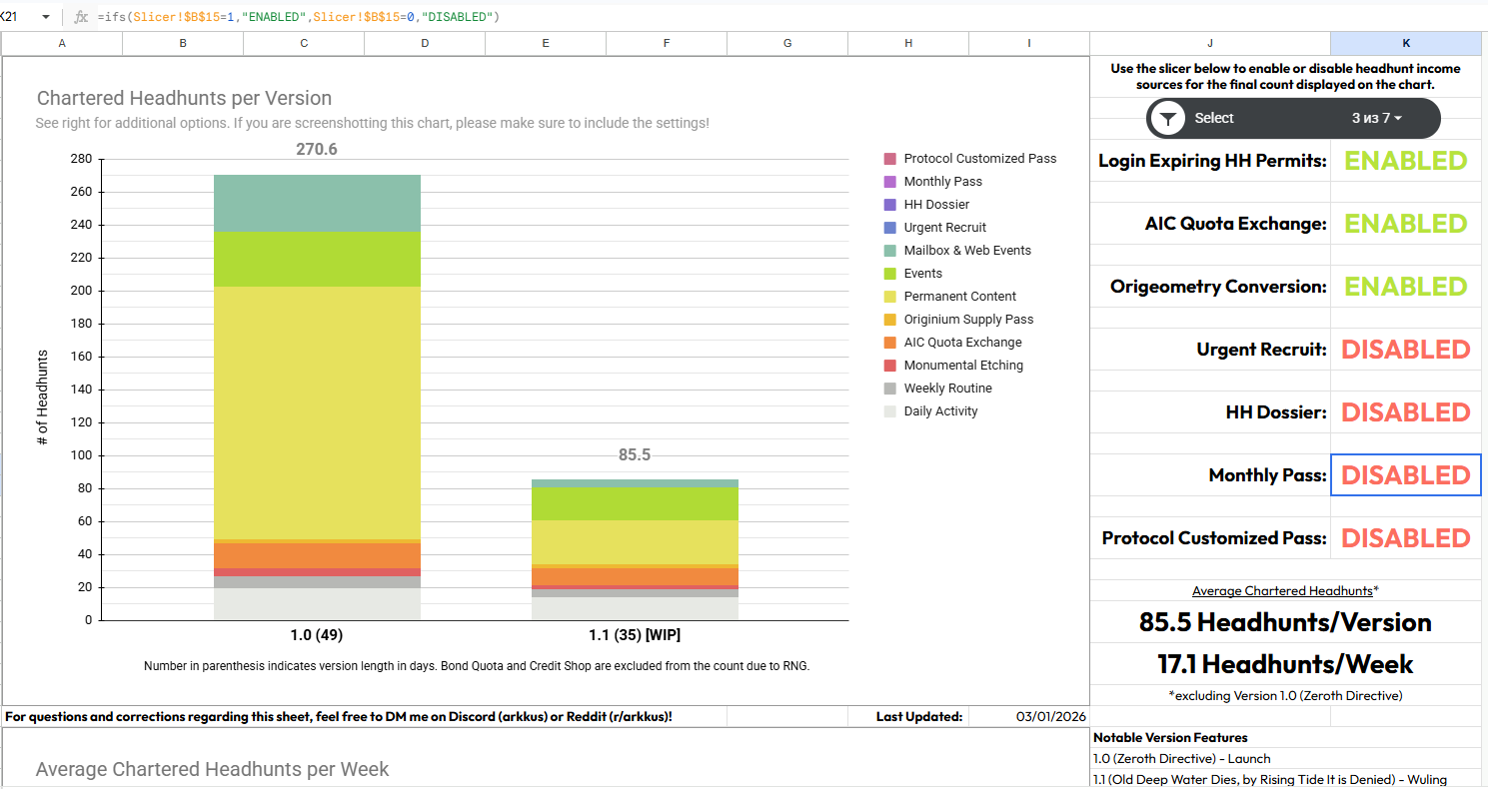Select the 'HH Dossier' legend label
This screenshot has height=789, width=1488.
tap(936, 205)
